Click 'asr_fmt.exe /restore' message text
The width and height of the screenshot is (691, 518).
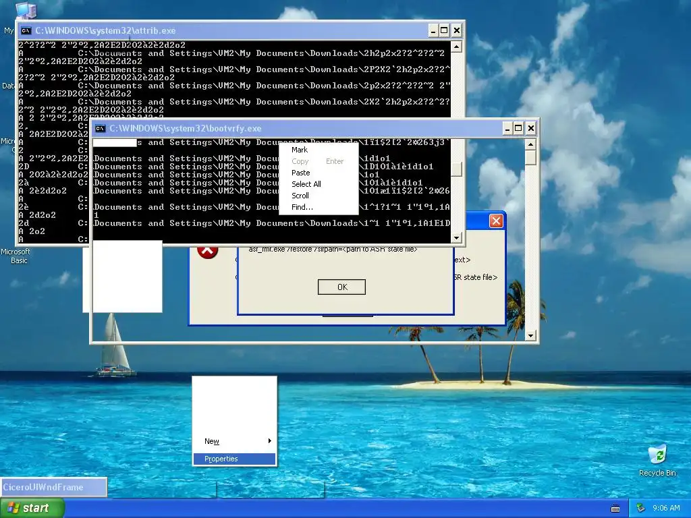[x=333, y=250]
